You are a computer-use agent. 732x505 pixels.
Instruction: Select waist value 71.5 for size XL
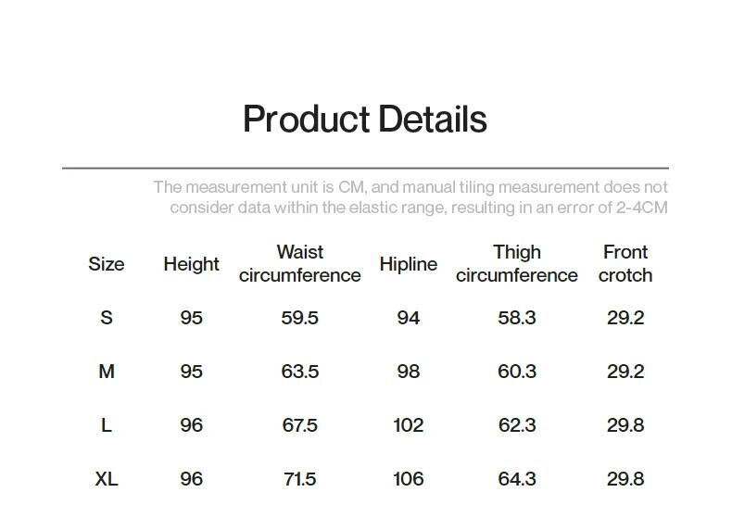pos(299,479)
